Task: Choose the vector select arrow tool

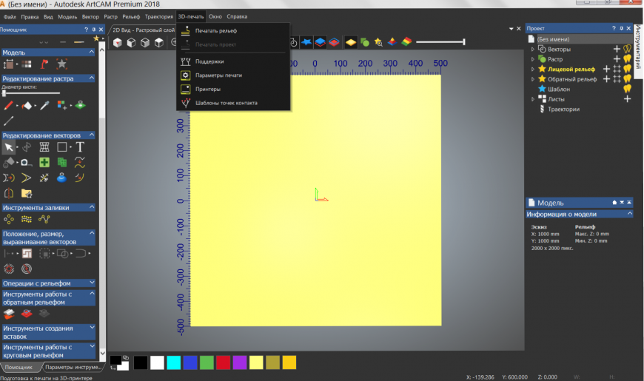Action: click(9, 147)
